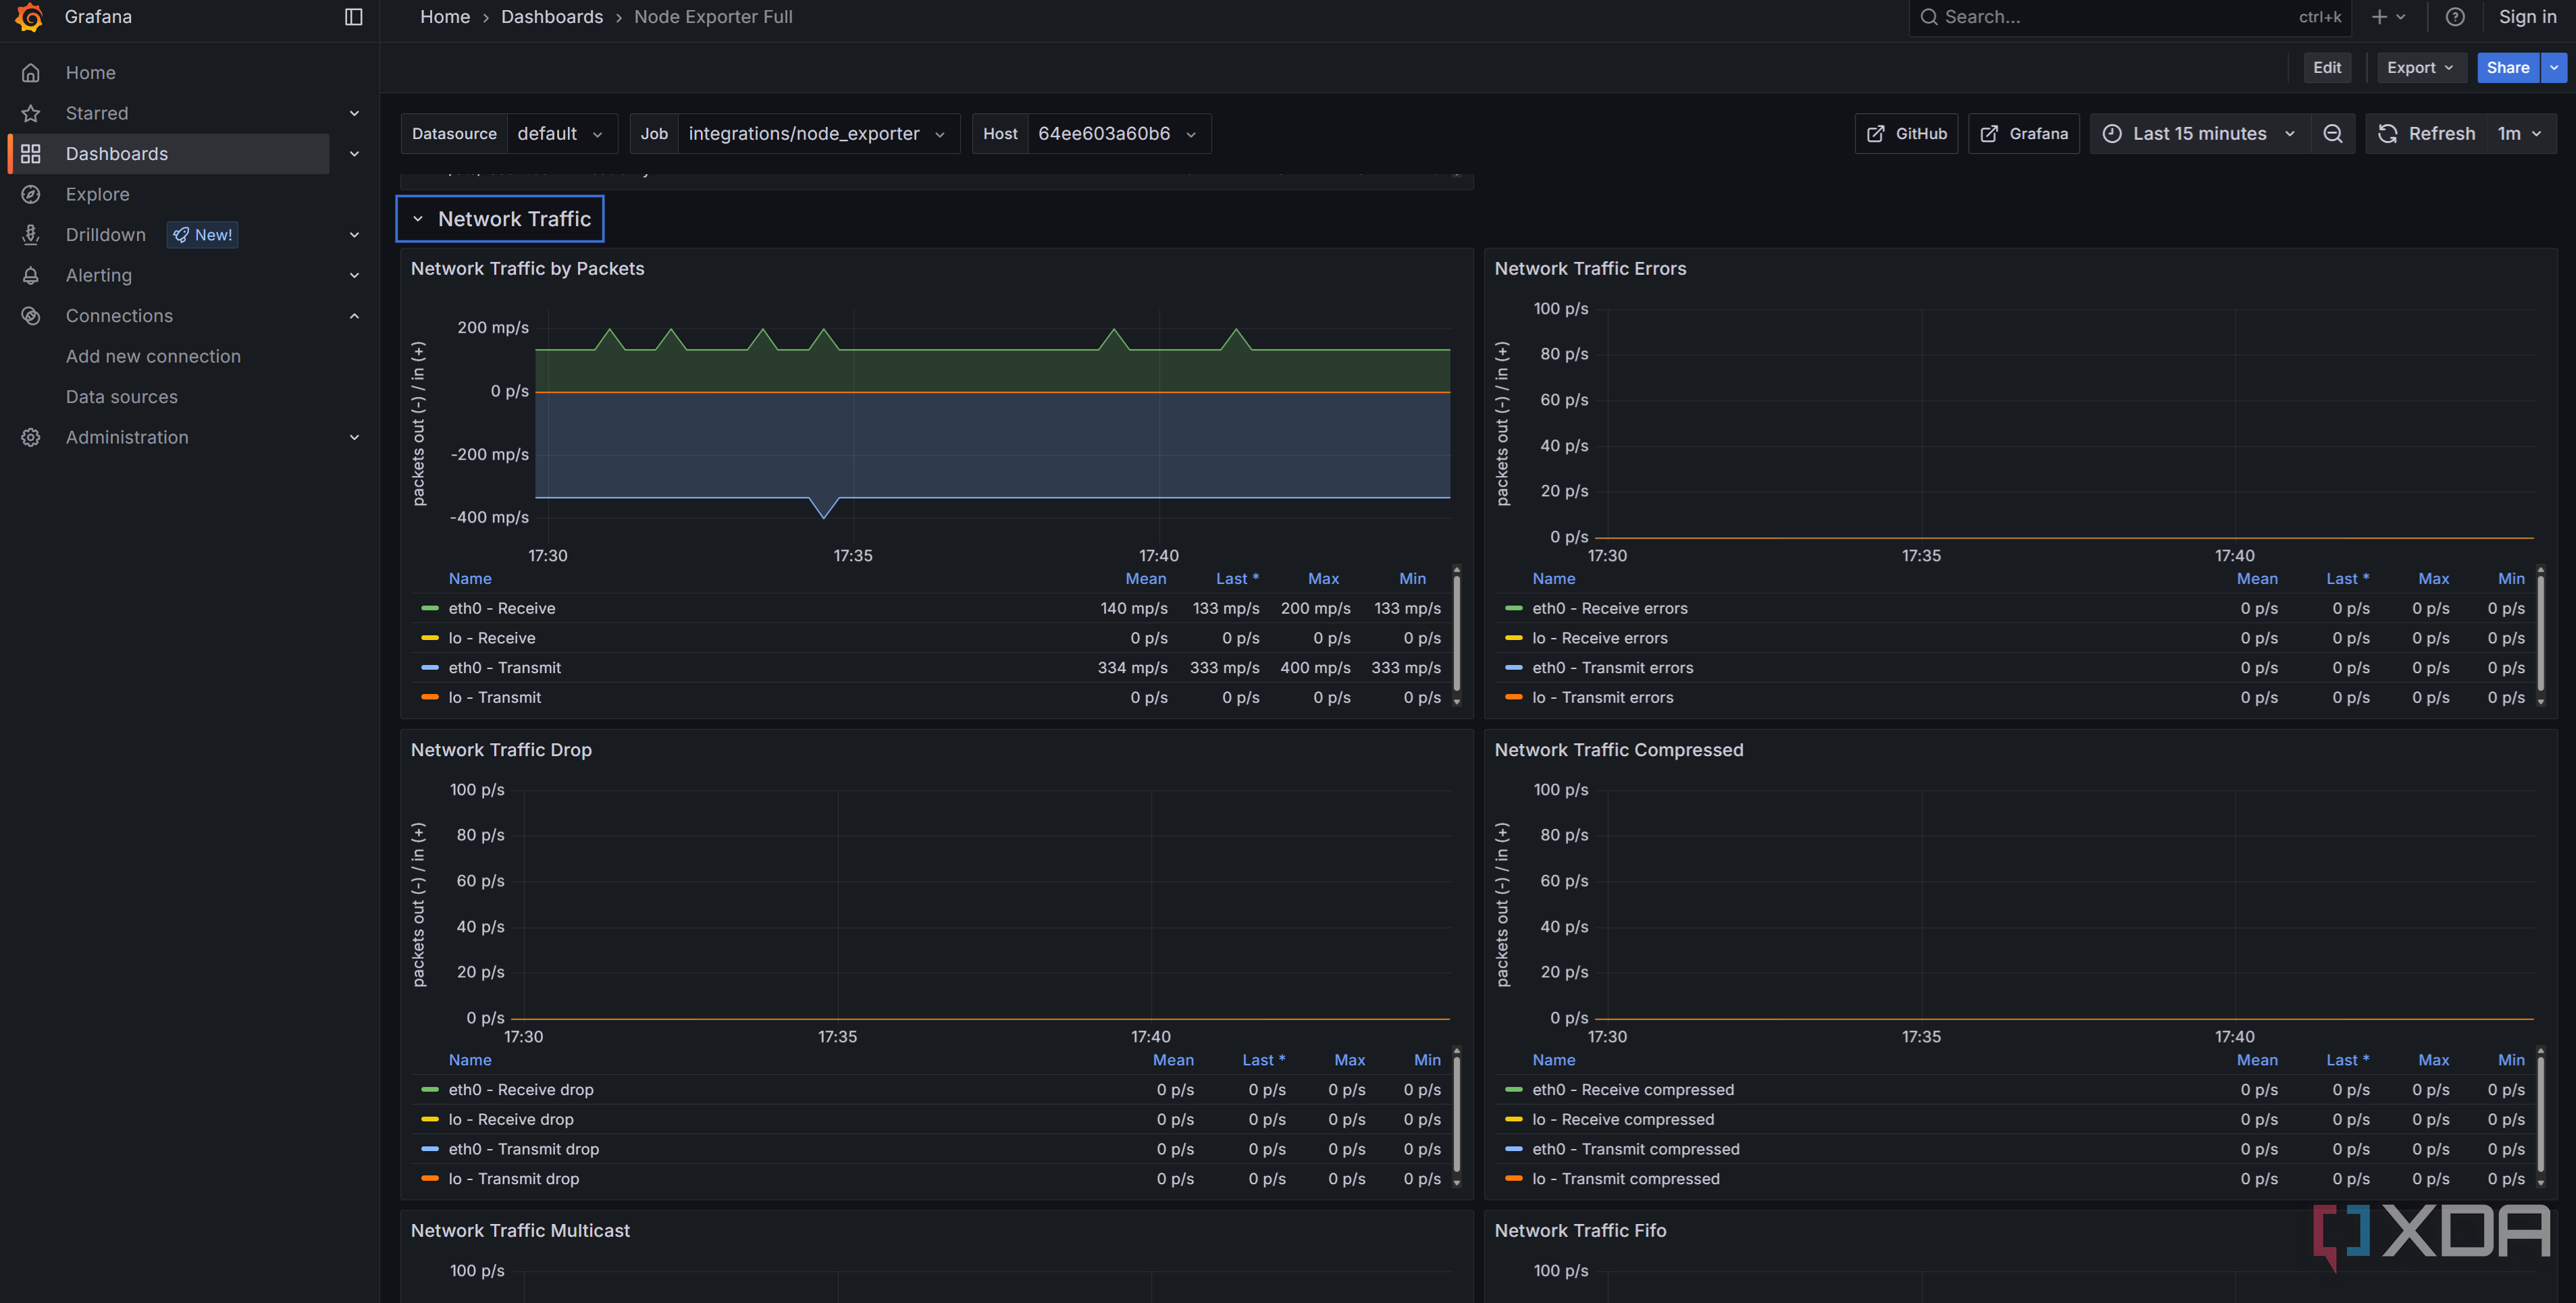Collapse the Network Traffic row

pyautogui.click(x=500, y=219)
